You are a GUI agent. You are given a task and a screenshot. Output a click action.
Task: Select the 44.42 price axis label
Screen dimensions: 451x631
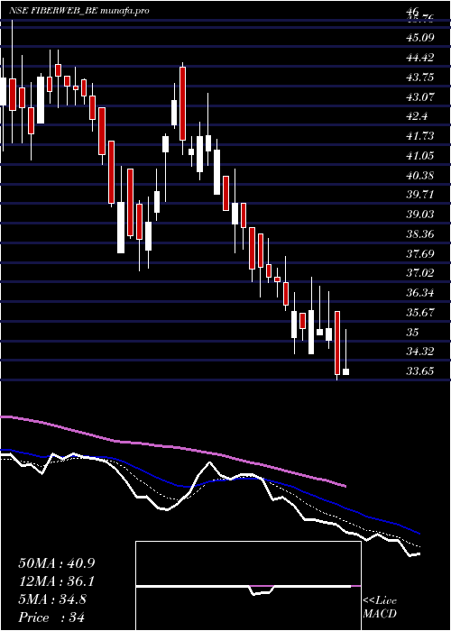pos(420,58)
